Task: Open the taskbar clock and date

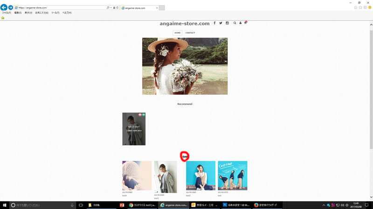Action: pyautogui.click(x=356, y=205)
